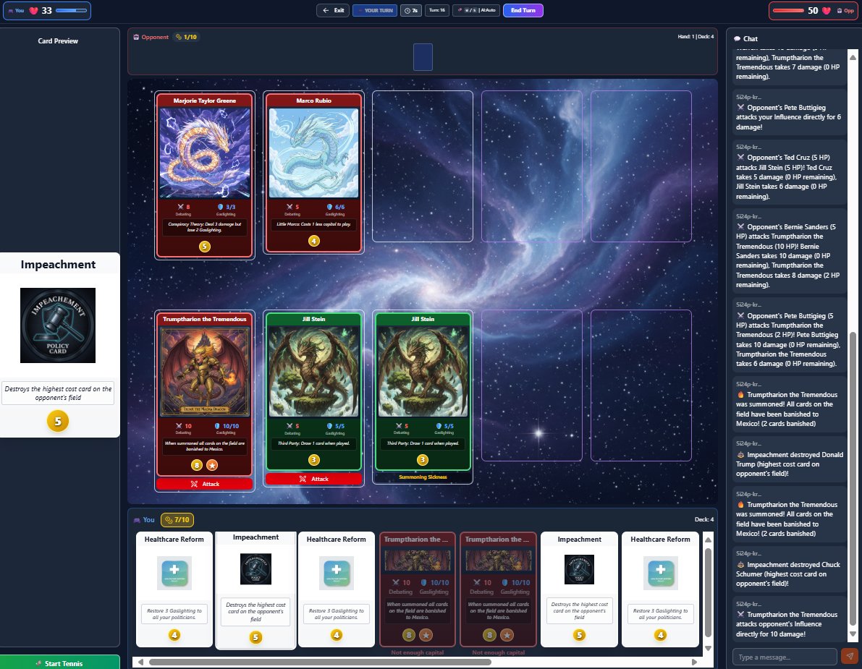Play the first Healthcare Reform hand card
Image resolution: width=862 pixels, height=669 pixels.
coord(174,589)
